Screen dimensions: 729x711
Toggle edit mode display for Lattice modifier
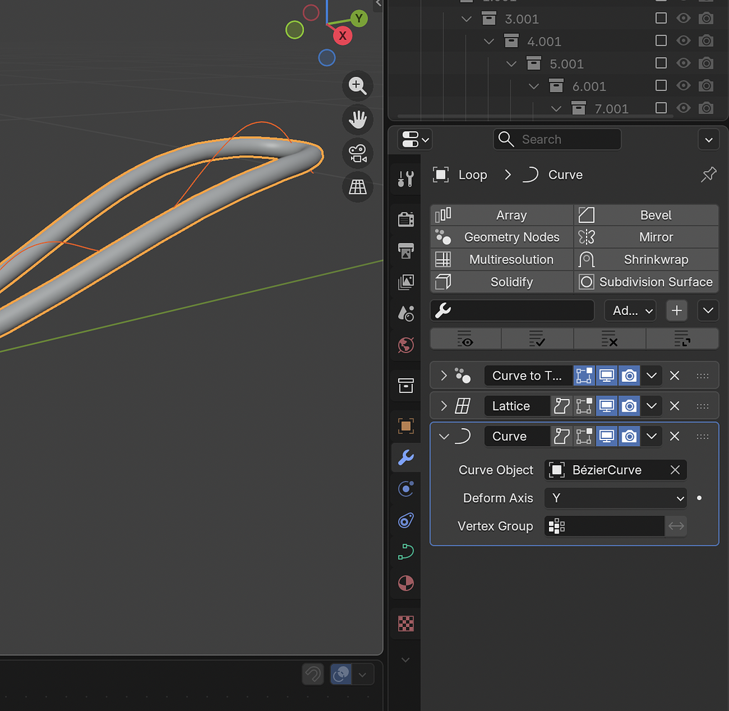(584, 406)
